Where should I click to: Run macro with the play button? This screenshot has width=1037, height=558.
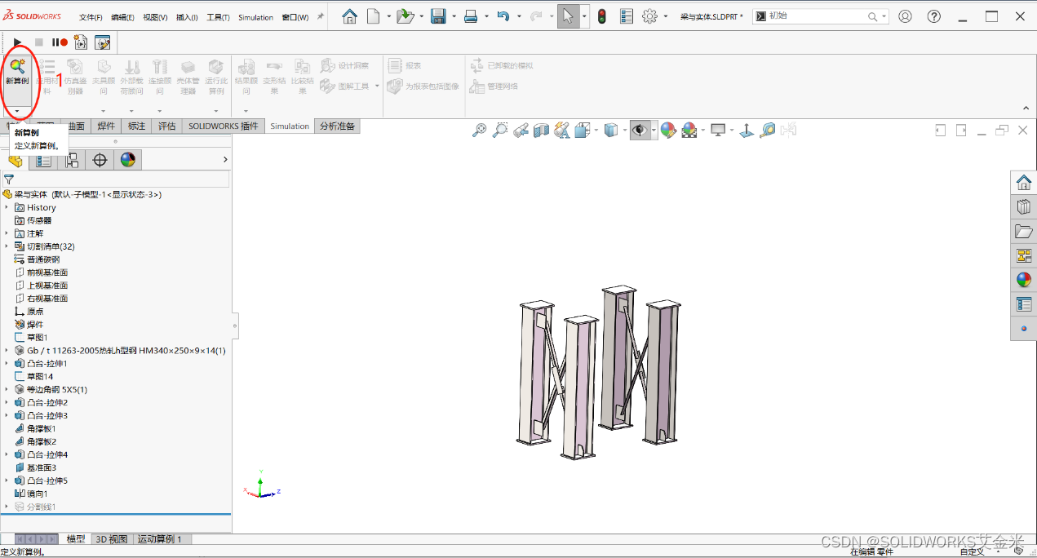(18, 42)
